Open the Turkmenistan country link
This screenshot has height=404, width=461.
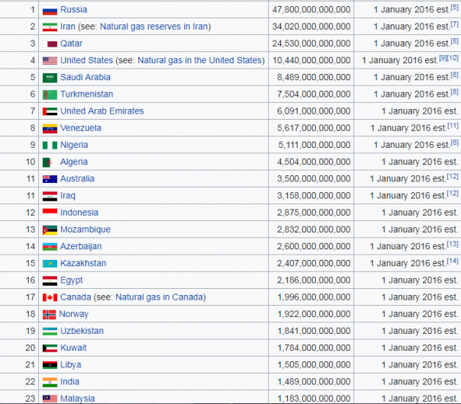(86, 95)
